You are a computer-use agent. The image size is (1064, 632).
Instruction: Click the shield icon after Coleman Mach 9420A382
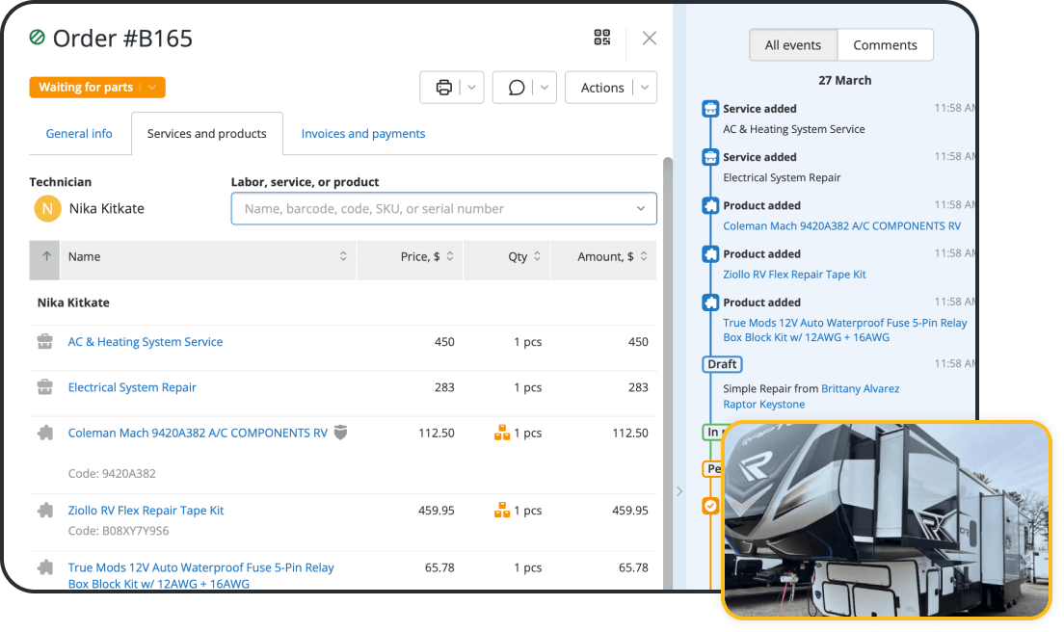[x=340, y=433]
